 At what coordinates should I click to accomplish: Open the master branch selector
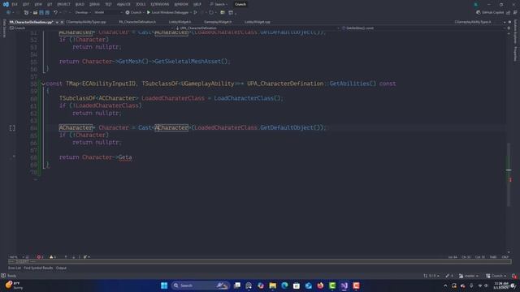pos(469,276)
